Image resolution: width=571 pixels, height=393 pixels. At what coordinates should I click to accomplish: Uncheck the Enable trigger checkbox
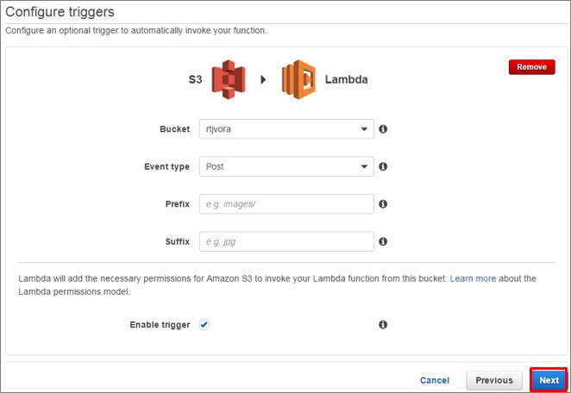pos(204,325)
